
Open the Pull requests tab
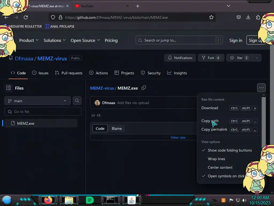pos(69,73)
